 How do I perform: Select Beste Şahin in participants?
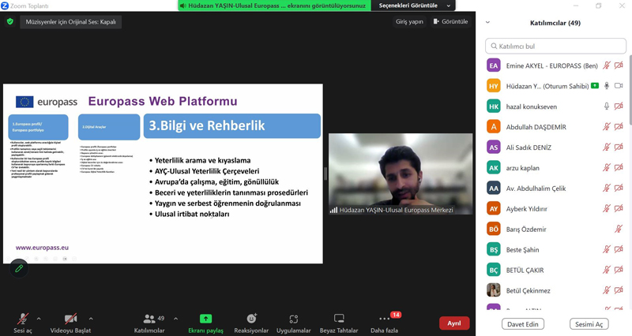555,249
